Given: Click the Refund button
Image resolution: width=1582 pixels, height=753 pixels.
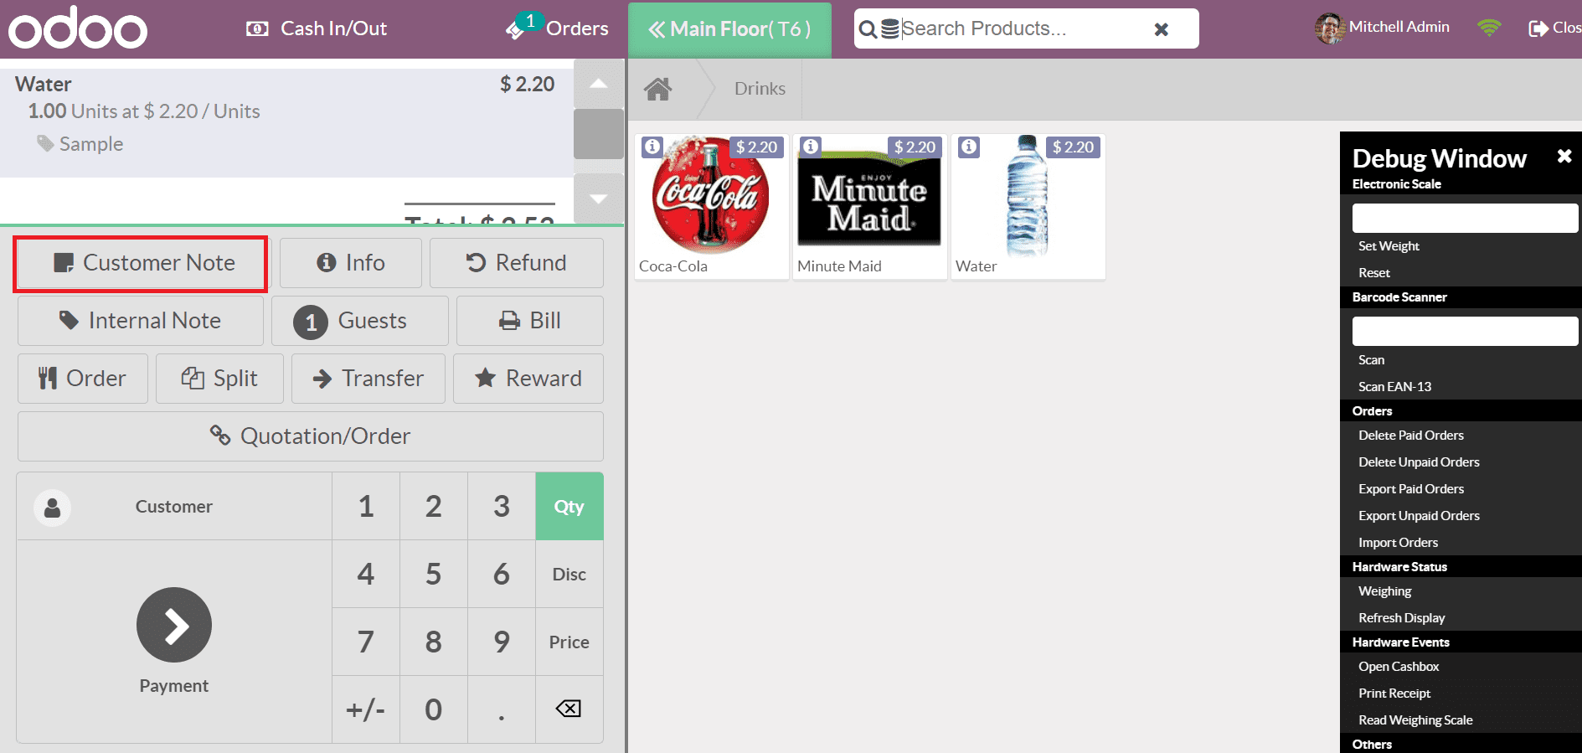Looking at the screenshot, I should tap(517, 263).
